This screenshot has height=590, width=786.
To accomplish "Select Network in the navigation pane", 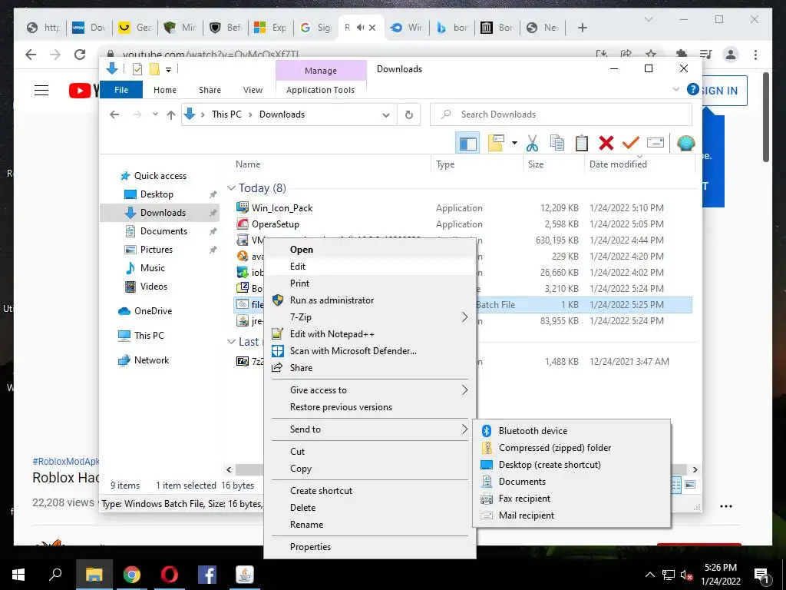I will point(151,360).
